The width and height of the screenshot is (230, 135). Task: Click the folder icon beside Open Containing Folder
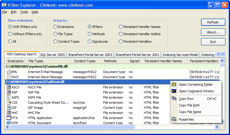[x=174, y=84]
